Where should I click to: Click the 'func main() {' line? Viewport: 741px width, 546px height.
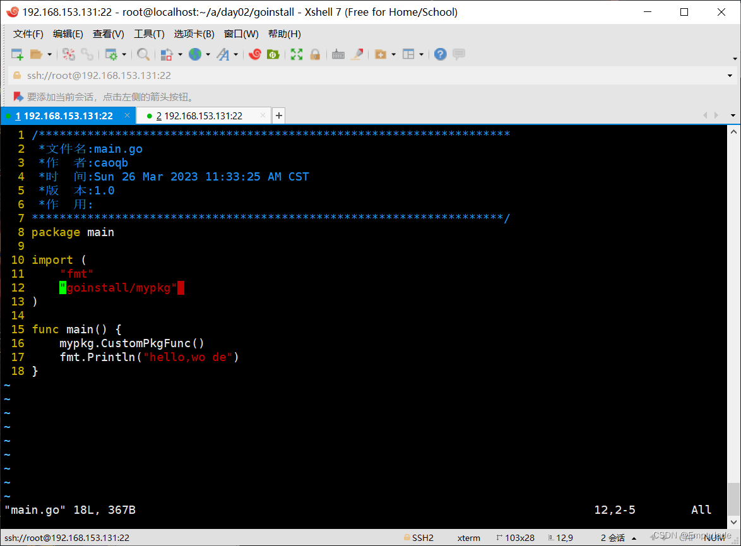76,329
